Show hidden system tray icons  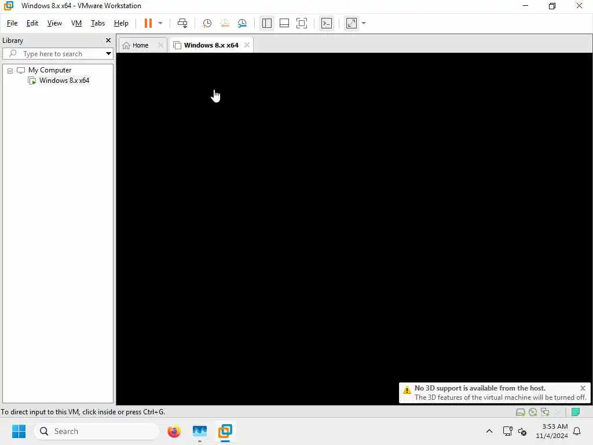(x=489, y=431)
